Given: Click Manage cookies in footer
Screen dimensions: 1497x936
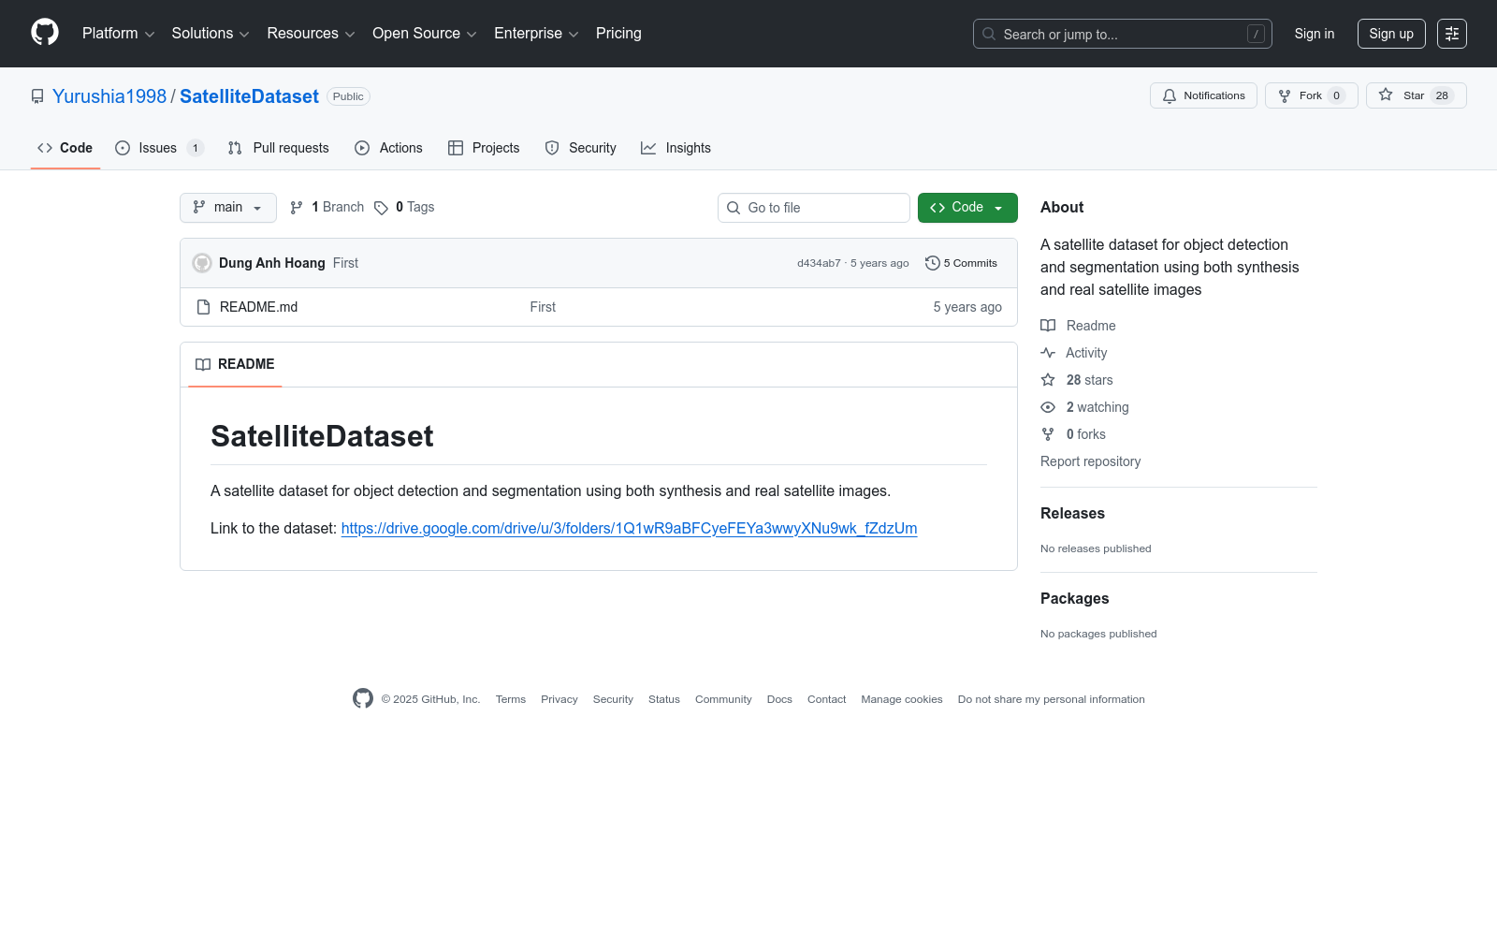Looking at the screenshot, I should (902, 699).
